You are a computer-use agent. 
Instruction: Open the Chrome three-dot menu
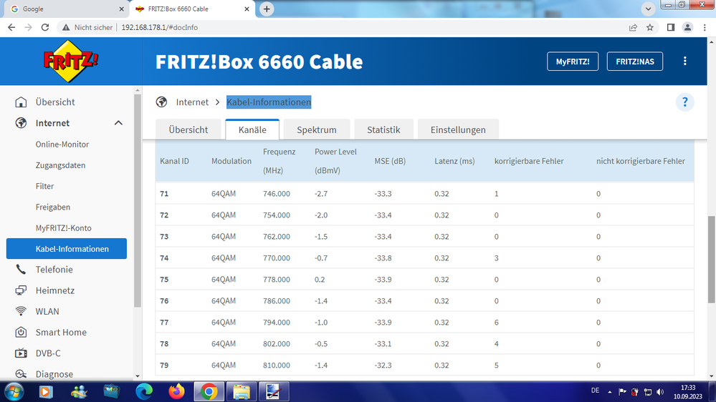tap(705, 27)
